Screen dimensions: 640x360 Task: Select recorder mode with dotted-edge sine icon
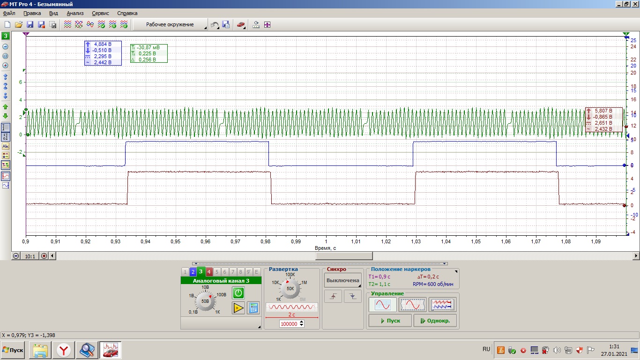(413, 305)
